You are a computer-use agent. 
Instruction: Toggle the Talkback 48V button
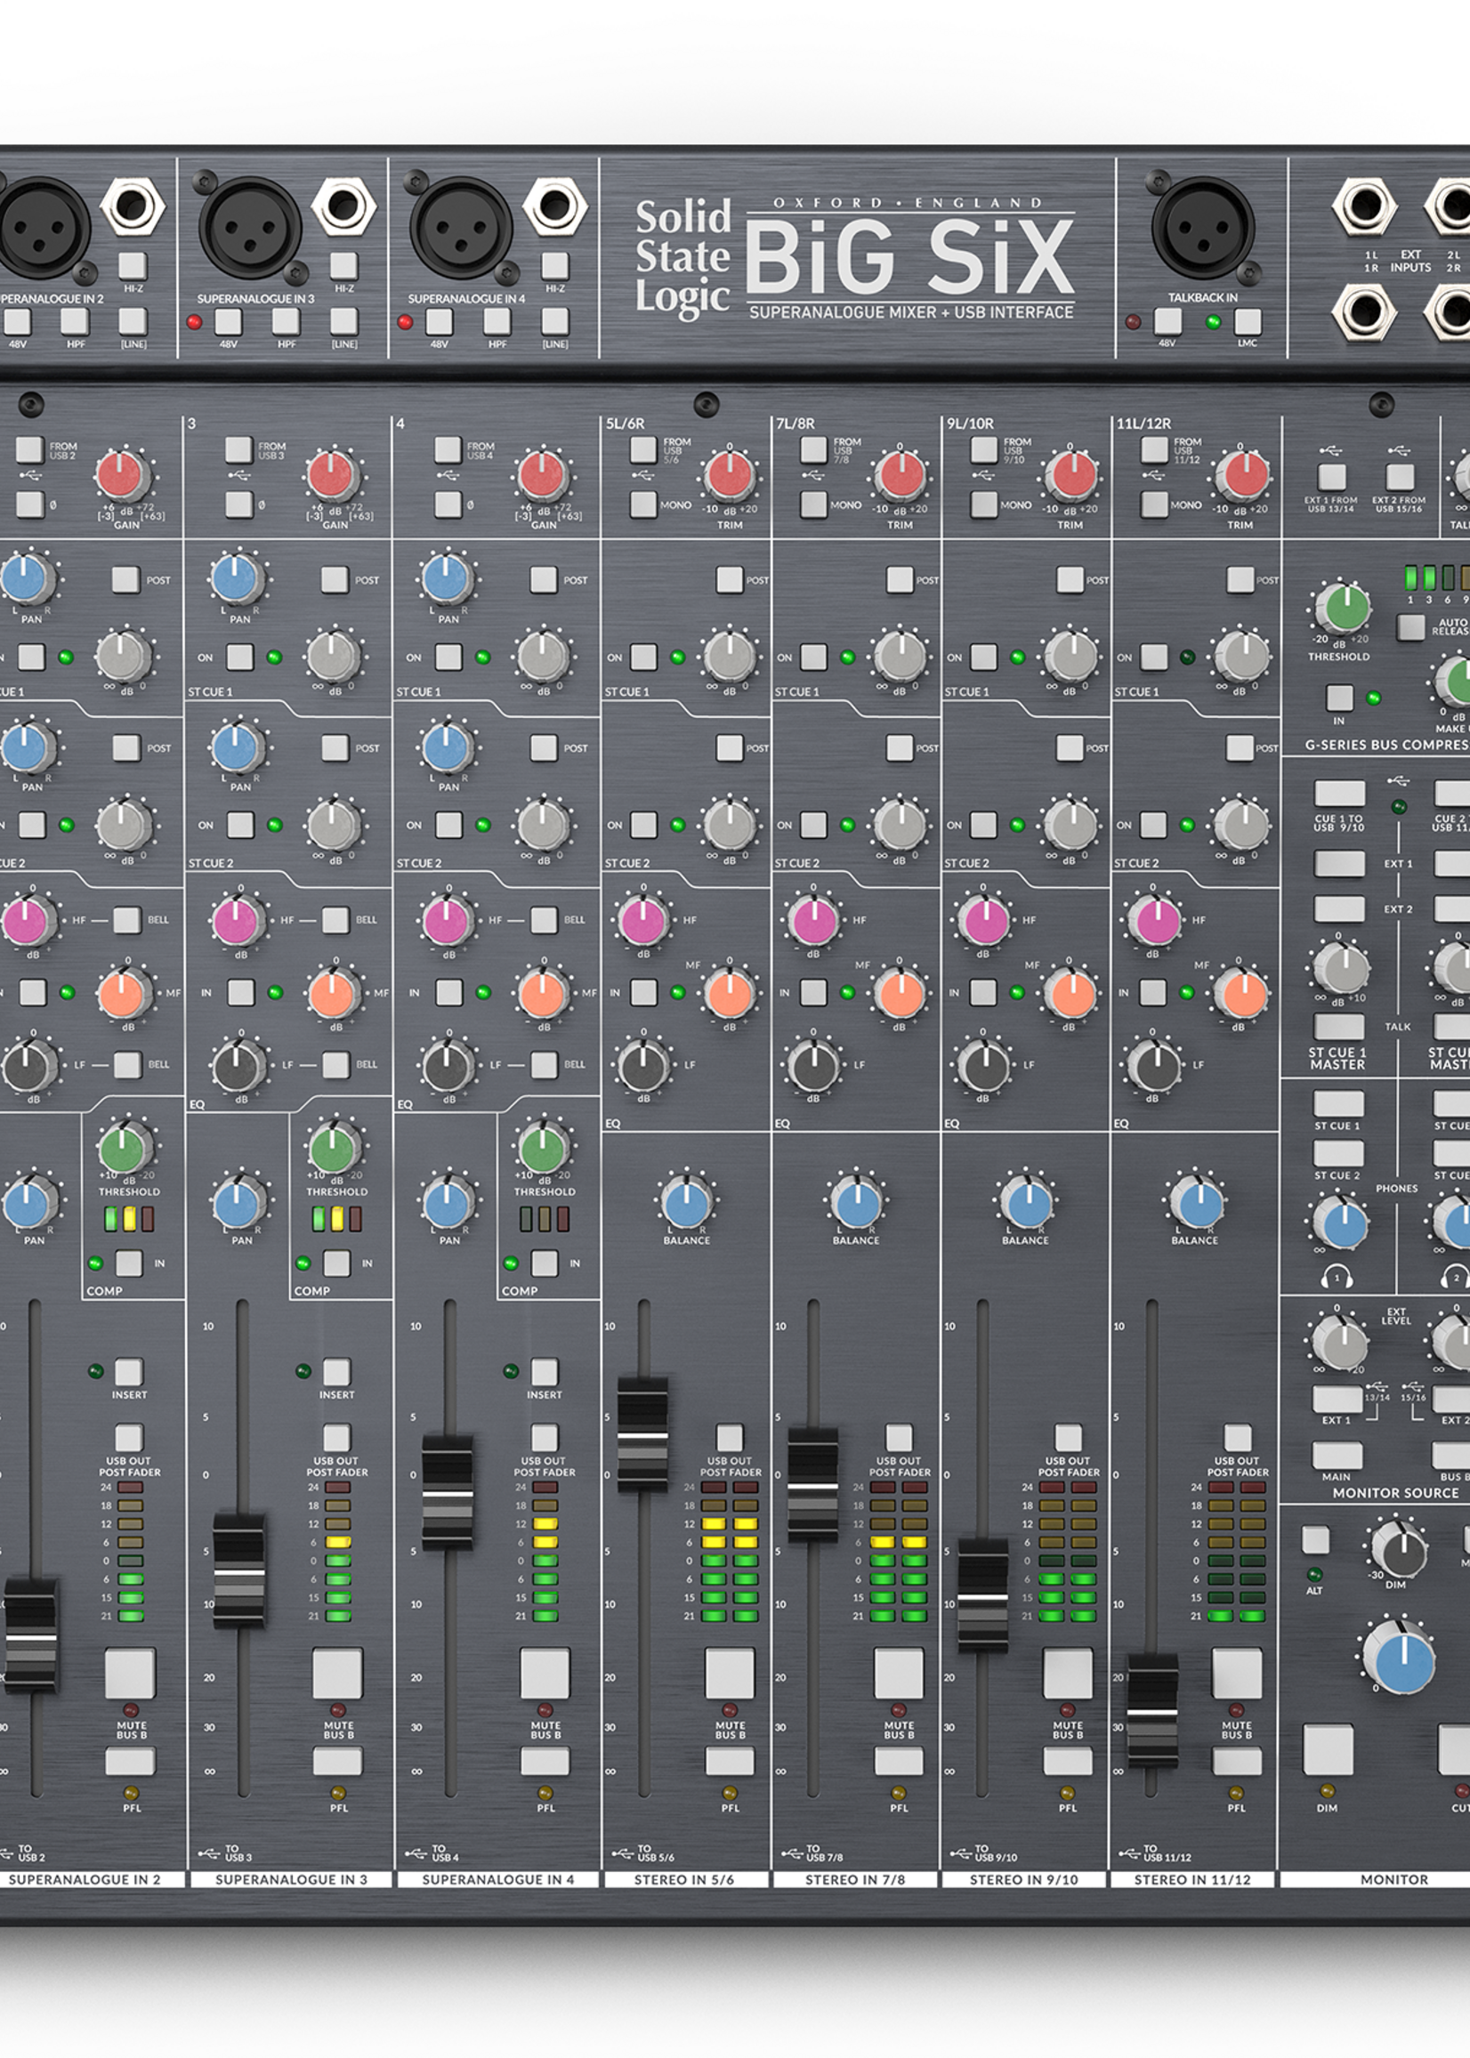[1167, 321]
